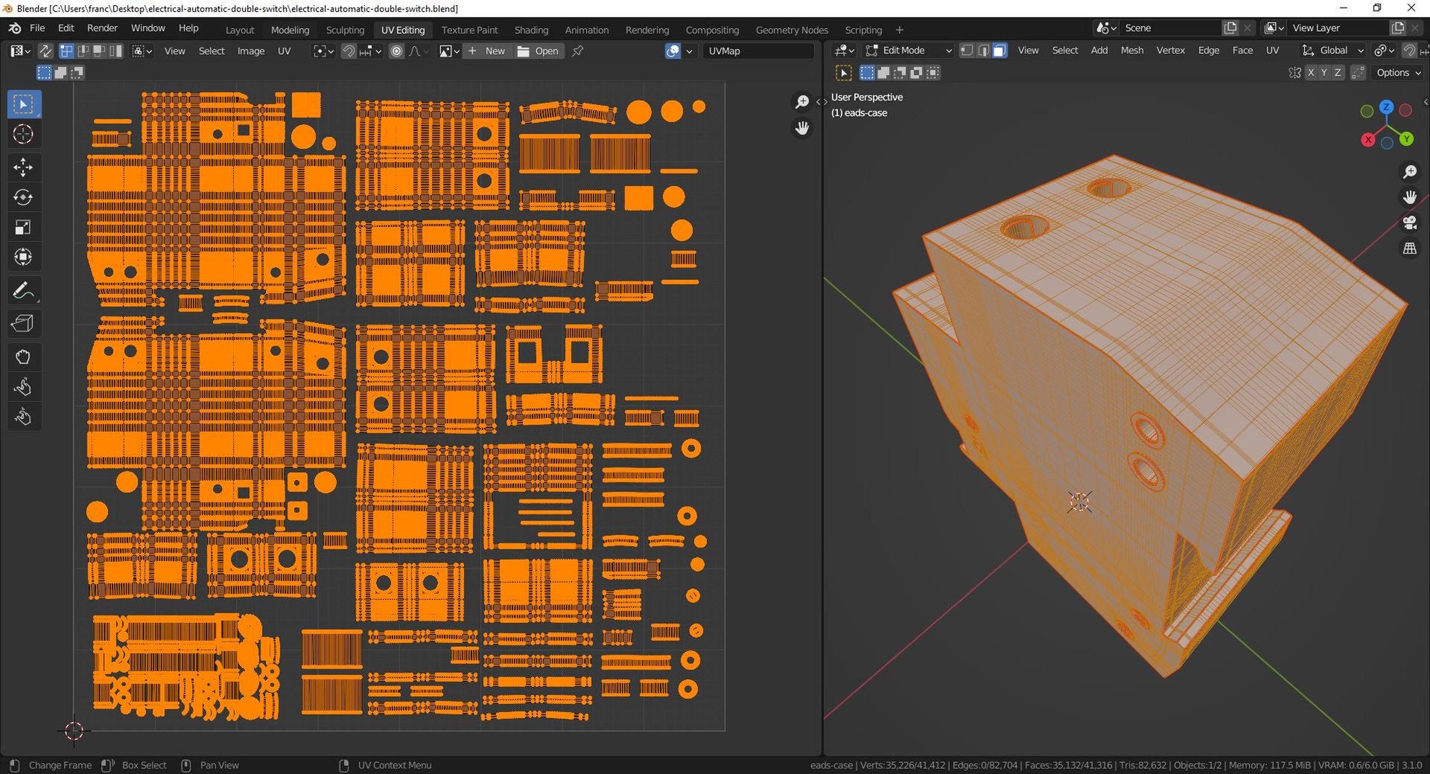Pick the Scale tool in the UV toolbar
Screen dimensions: 1430x774
23,227
